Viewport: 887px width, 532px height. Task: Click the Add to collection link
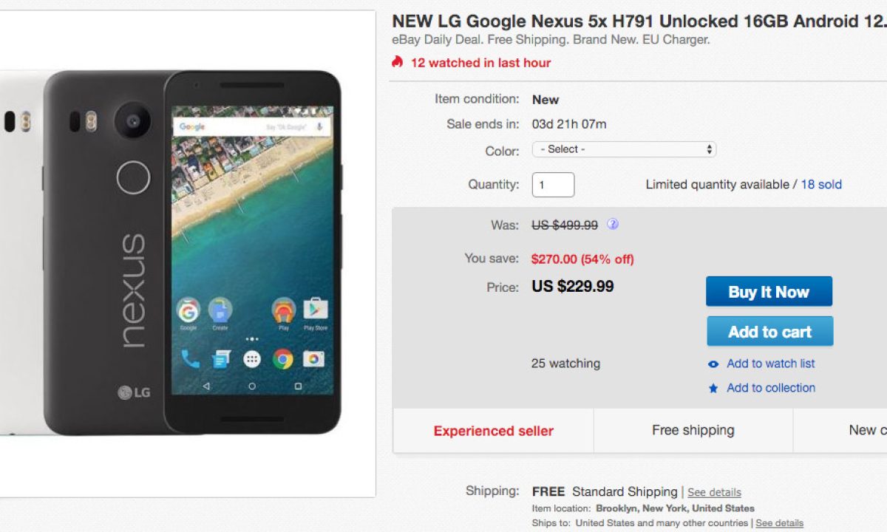point(771,388)
